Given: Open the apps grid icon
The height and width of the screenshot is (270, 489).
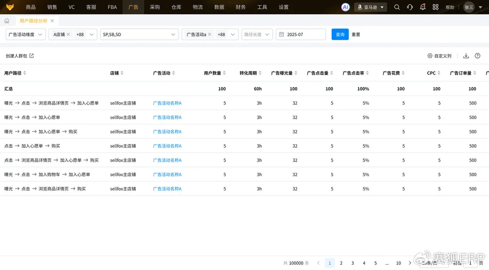Looking at the screenshot, I should click(436, 7).
